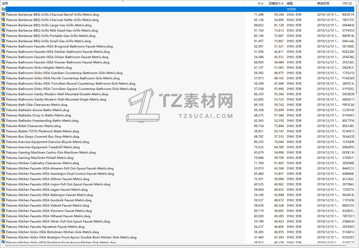This screenshot has height=248, width=359.
Task: Click the file name Fixtures-Gaming-Machines-Pinball-Metric.dwg
Action: [x=40, y=158]
